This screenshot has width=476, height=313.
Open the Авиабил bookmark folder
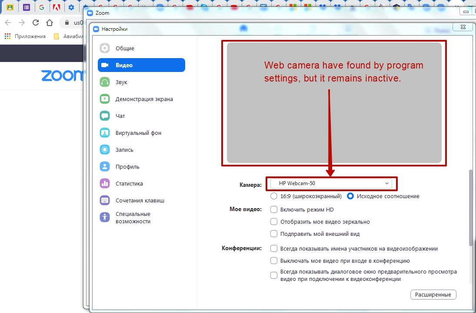[x=68, y=36]
